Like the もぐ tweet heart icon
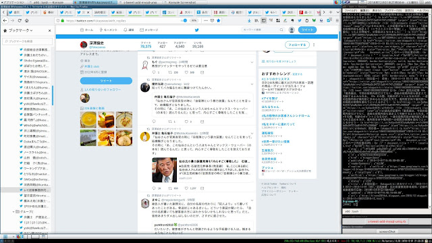This screenshot has height=243, width=432. point(186,72)
